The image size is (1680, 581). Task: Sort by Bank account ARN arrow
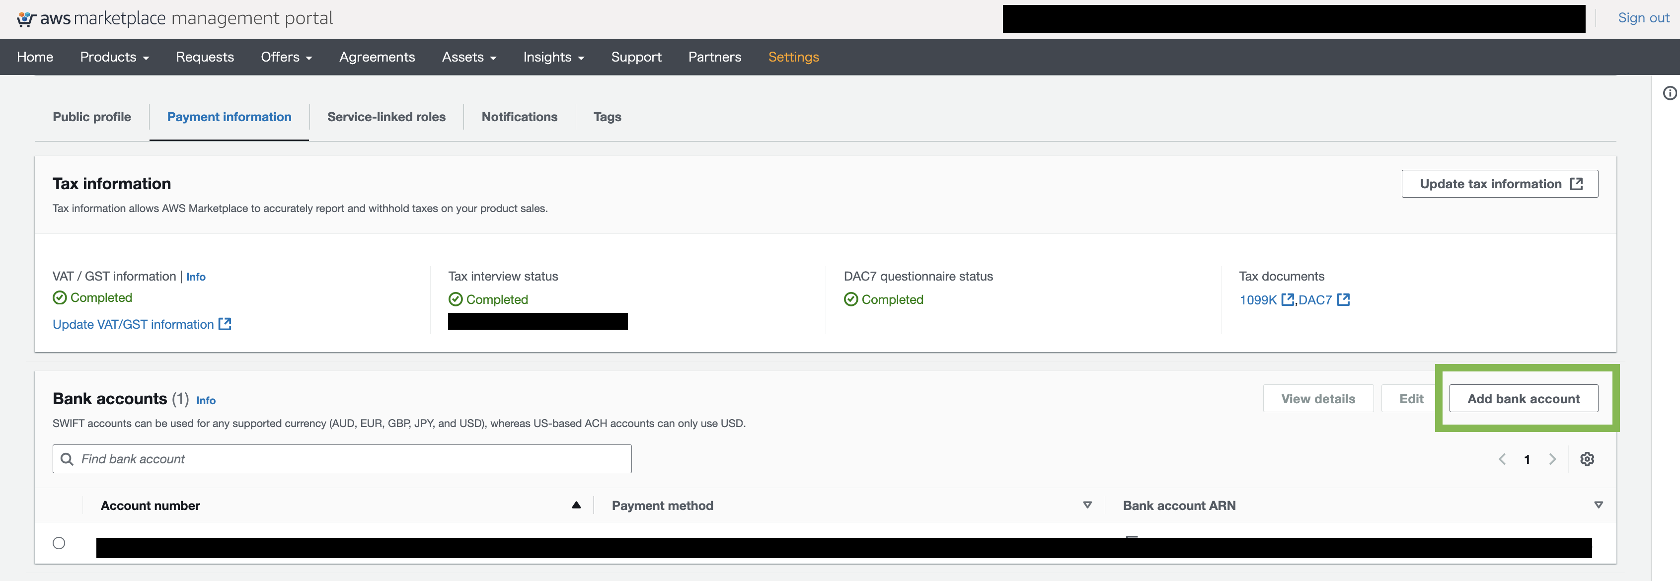(x=1598, y=505)
